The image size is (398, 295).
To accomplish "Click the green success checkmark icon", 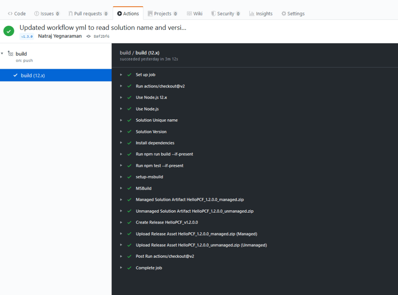I will 9,31.
